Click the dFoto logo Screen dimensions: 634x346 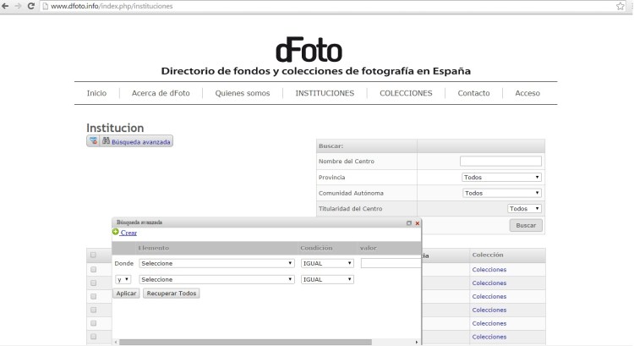click(x=309, y=50)
